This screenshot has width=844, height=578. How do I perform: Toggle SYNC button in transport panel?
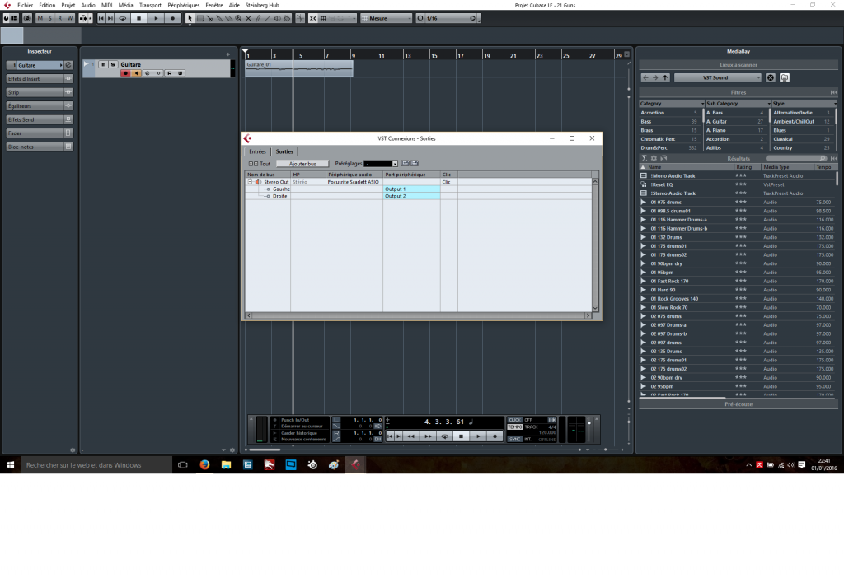[x=514, y=440]
